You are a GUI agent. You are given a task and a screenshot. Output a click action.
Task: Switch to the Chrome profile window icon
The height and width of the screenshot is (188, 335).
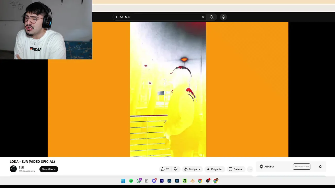(215, 181)
